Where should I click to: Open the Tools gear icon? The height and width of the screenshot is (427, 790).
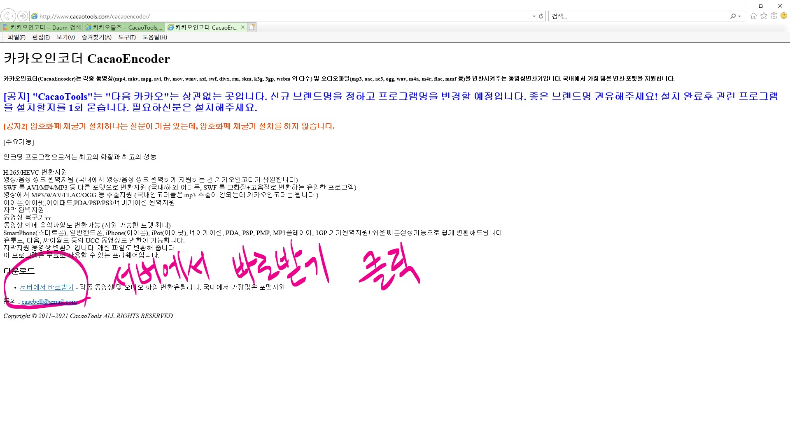[x=774, y=16]
